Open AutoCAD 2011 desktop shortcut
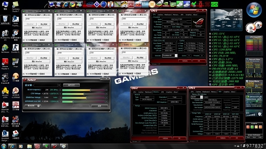266x149 pixels. point(5,107)
